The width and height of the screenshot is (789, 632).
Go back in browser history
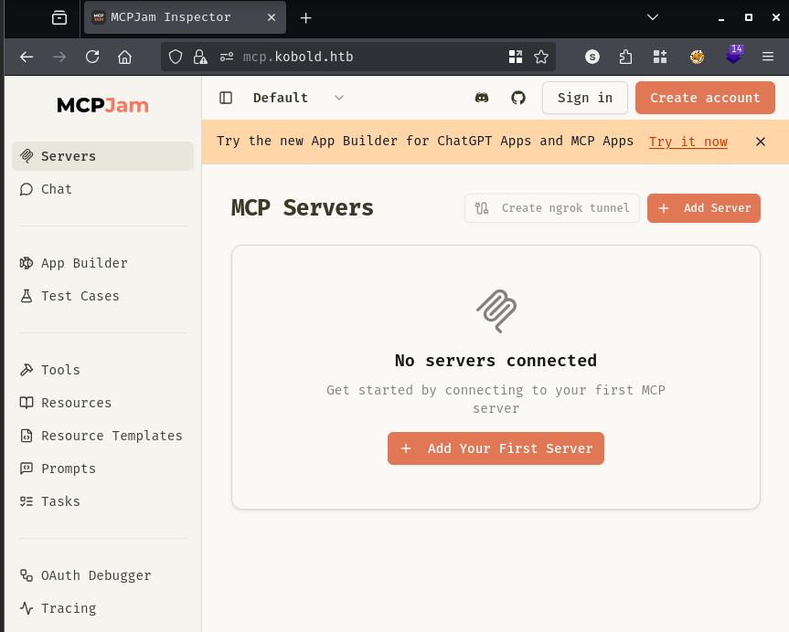(27, 57)
